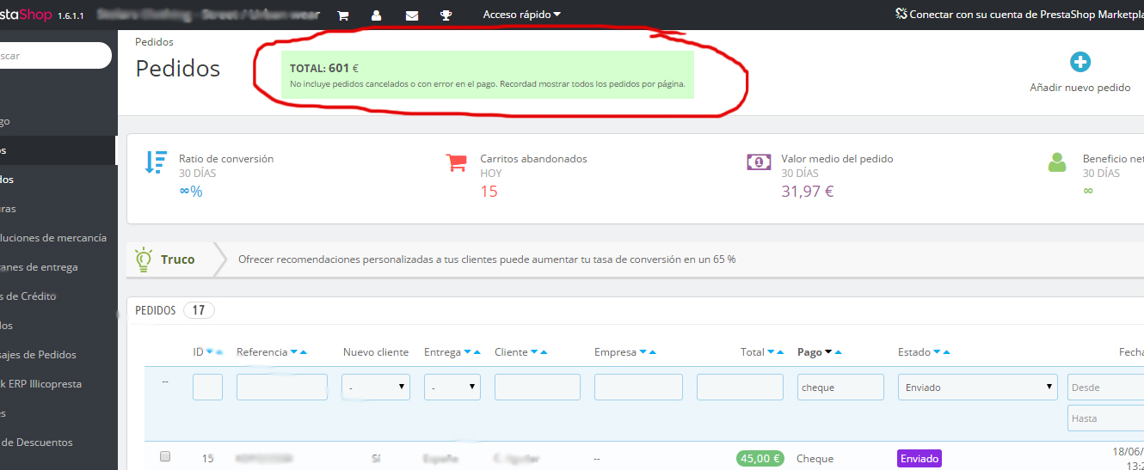Sort Pago column descending
The height and width of the screenshot is (470, 1144).
point(828,352)
